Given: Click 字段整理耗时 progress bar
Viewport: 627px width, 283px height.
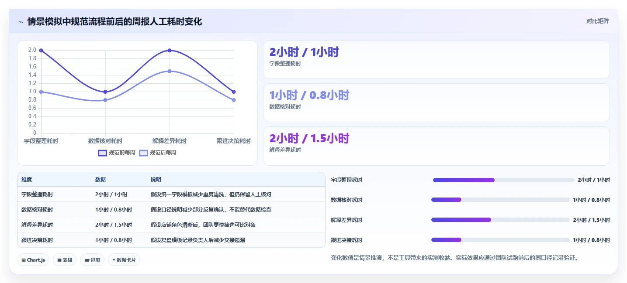Looking at the screenshot, I should (503, 180).
